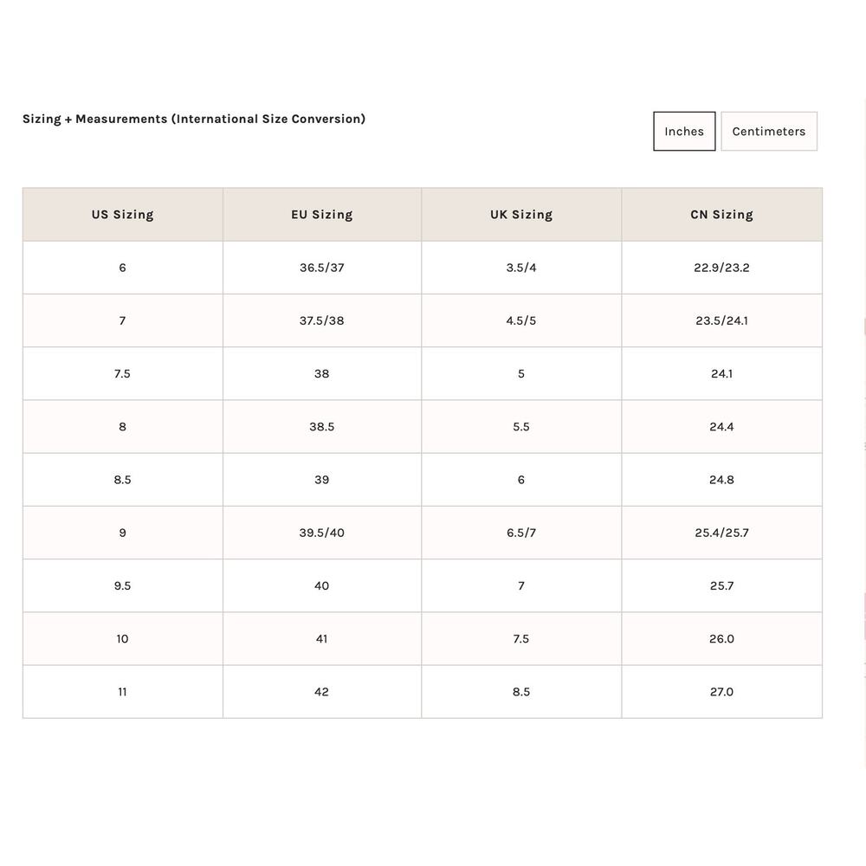This screenshot has width=866, height=866.
Task: Click the EU Sizing column header
Action: [x=321, y=215]
